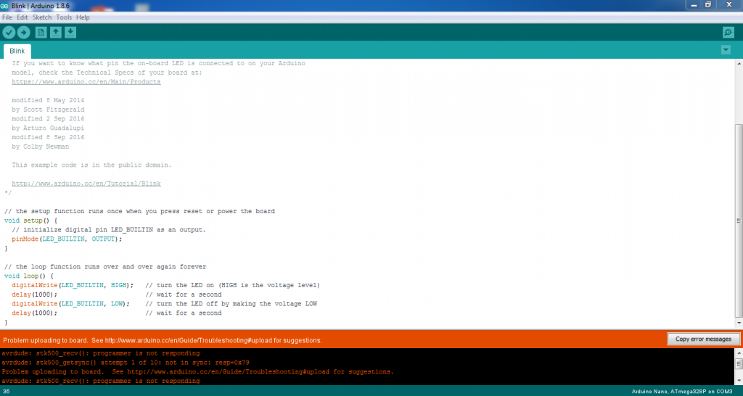Save the sketch with the Save icon
Screen dimensions: 743x396
(70, 32)
